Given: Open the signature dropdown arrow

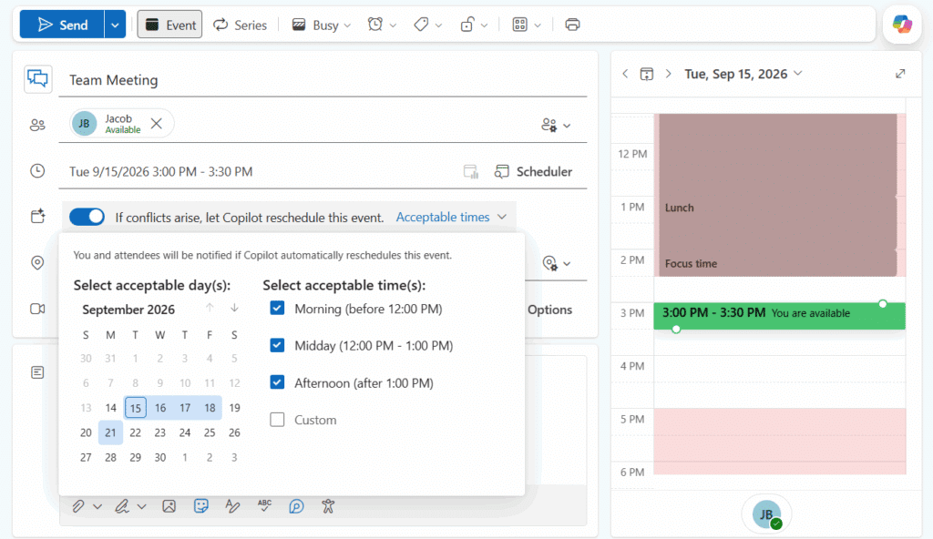Looking at the screenshot, I should [141, 506].
